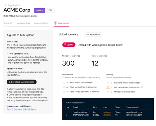Open the Excel export guide link
Image resolution: width=156 pixels, height=126 pixels.
[x=9, y=109]
